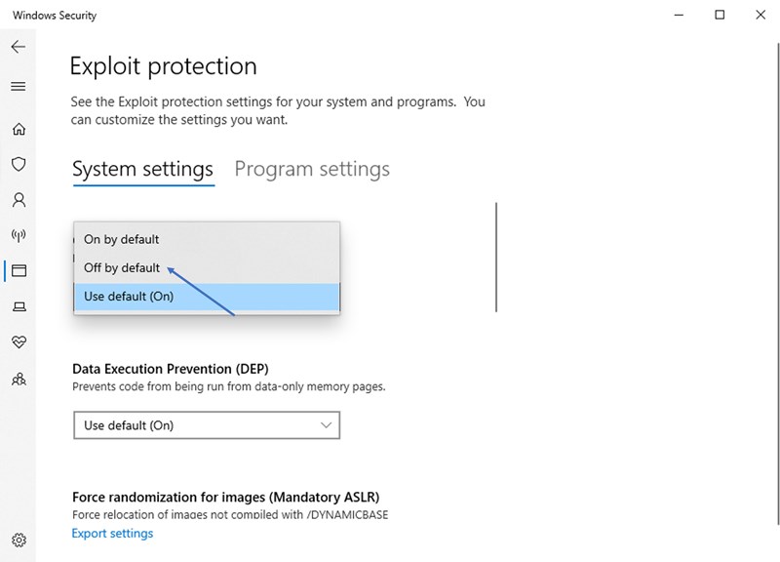Open Family options icon
Viewport: 780px width, 562px height.
pyautogui.click(x=19, y=380)
